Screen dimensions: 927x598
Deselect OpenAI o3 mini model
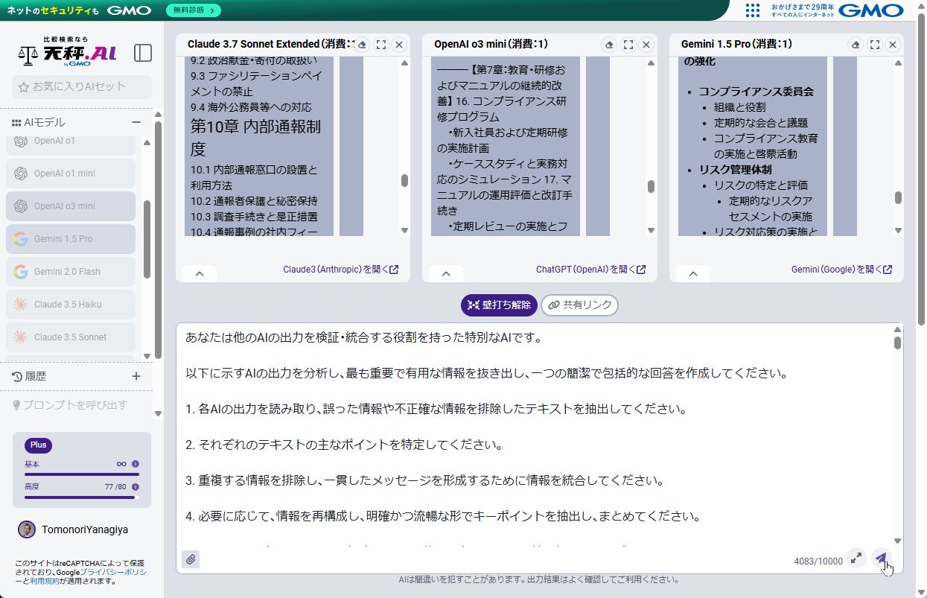pos(71,206)
